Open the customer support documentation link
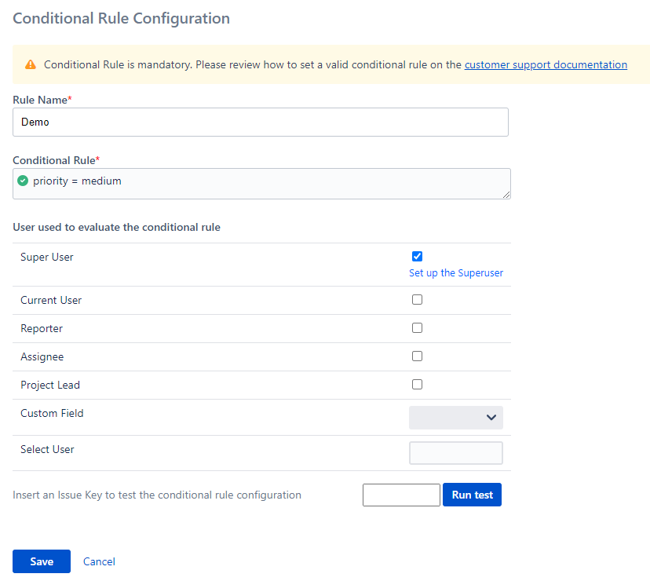Image resolution: width=650 pixels, height=581 pixels. click(546, 65)
